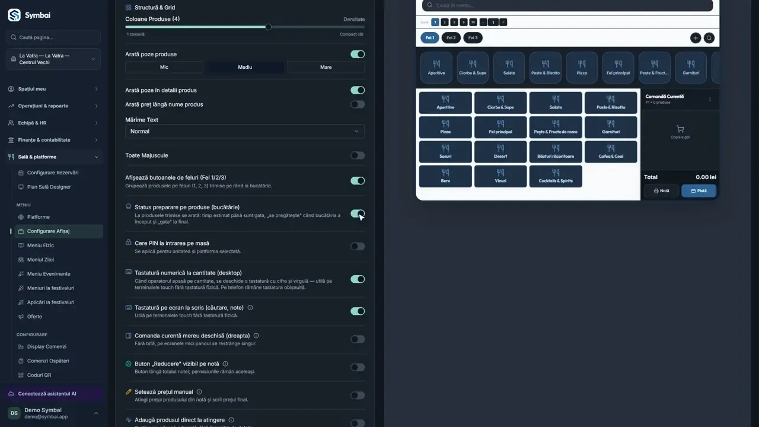
Task: Adjust the Coloane Produse slider handle
Action: [269, 27]
